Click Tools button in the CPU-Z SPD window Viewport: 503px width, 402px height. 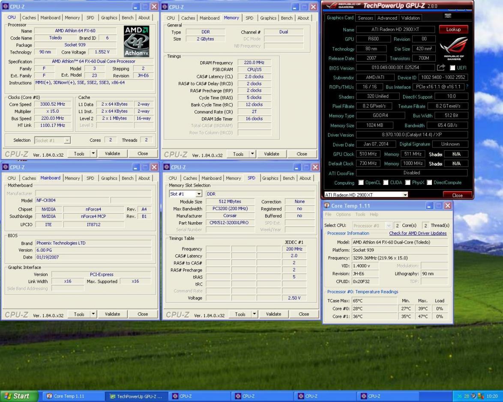240,314
